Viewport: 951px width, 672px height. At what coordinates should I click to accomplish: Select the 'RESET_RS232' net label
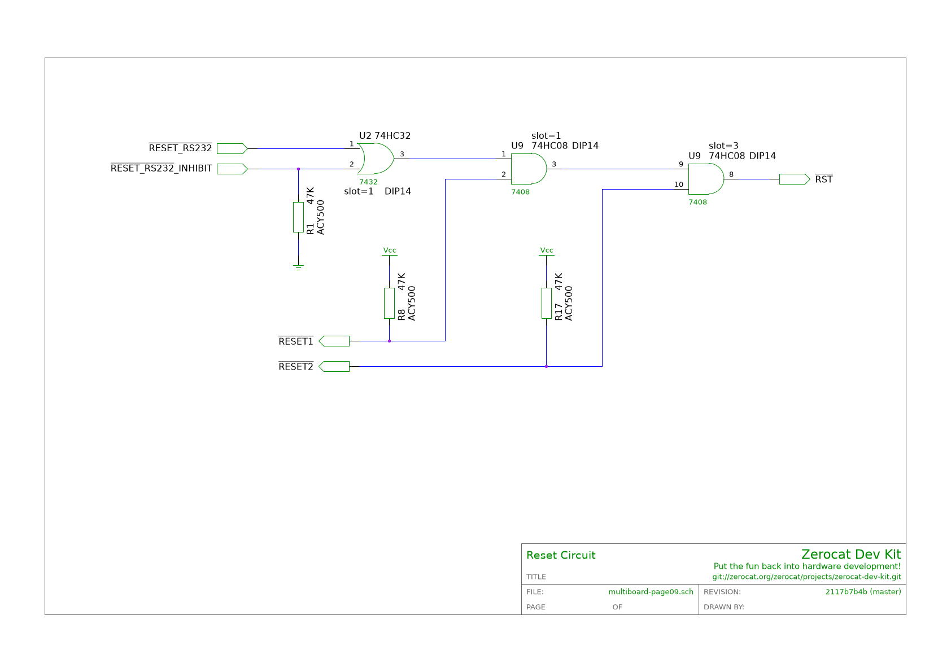click(x=180, y=148)
